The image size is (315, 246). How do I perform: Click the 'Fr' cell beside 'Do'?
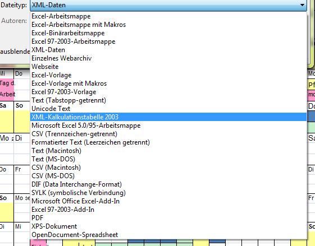[22, 169]
